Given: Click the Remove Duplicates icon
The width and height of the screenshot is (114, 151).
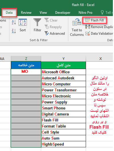Looking at the screenshot, I should [x=88, y=27].
